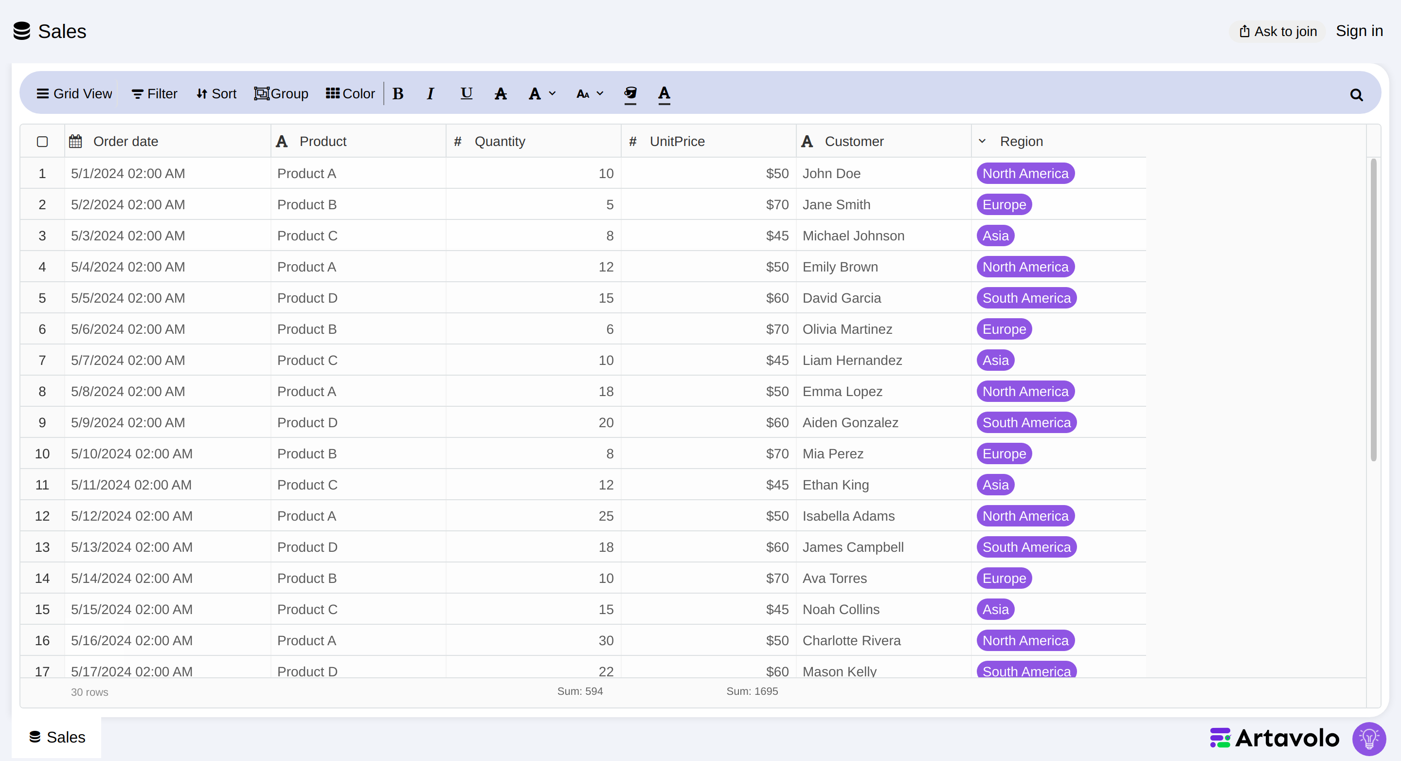
Task: Click the Sales database icon in header
Action: (x=22, y=31)
